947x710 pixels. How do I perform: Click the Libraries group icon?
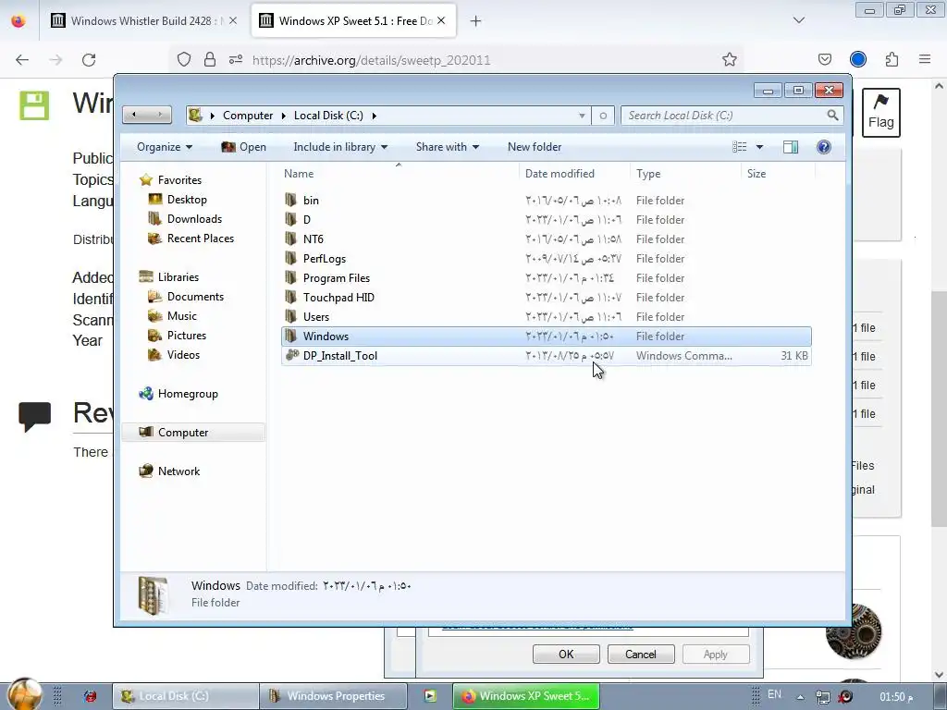tap(145, 276)
